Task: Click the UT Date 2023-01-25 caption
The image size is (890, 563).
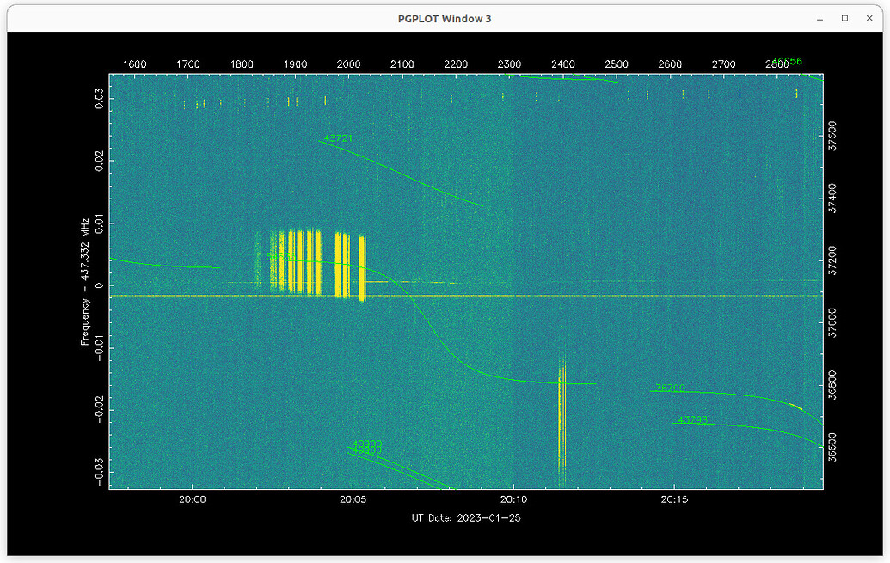Action: [x=468, y=517]
